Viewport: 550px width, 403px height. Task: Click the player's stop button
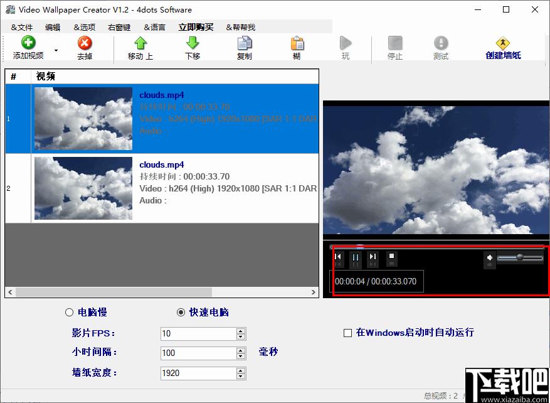point(392,256)
